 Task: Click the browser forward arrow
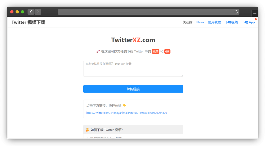pyautogui.click(x=38, y=12)
